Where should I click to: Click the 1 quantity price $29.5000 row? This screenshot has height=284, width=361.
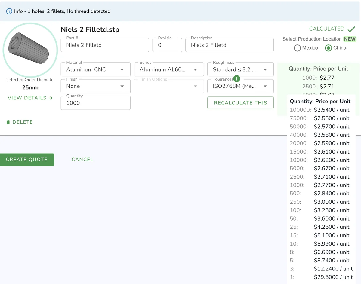[321, 277]
